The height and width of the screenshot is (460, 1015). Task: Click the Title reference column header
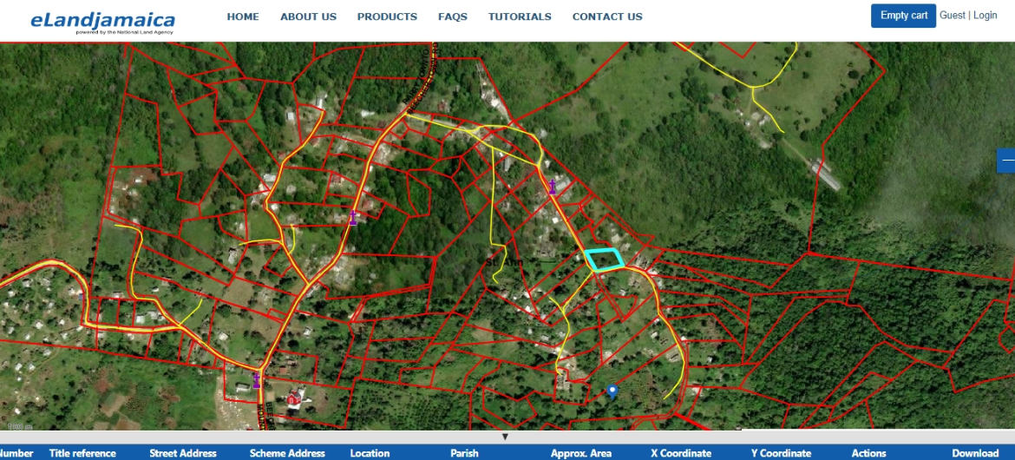click(x=82, y=453)
